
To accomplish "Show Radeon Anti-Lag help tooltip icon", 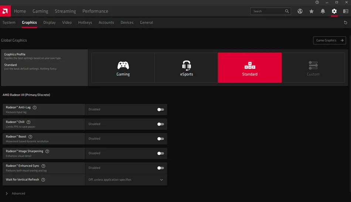I will [34, 107].
